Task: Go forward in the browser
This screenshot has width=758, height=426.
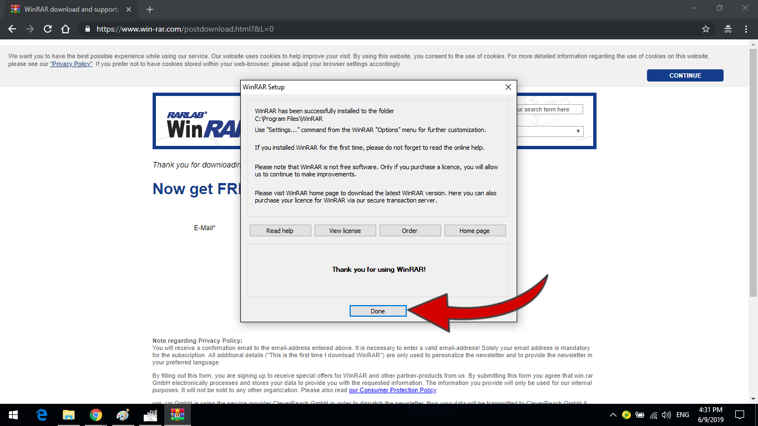Action: (x=30, y=29)
